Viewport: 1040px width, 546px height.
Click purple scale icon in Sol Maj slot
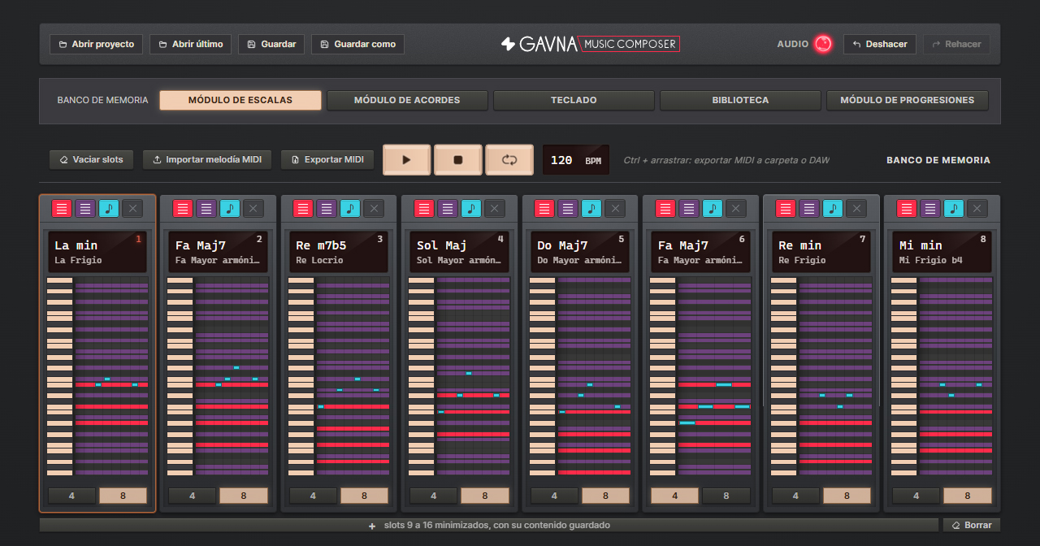[448, 209]
